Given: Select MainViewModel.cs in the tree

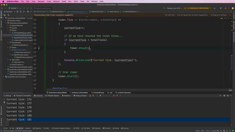Looking at the screenshot, I should pos(20,45).
